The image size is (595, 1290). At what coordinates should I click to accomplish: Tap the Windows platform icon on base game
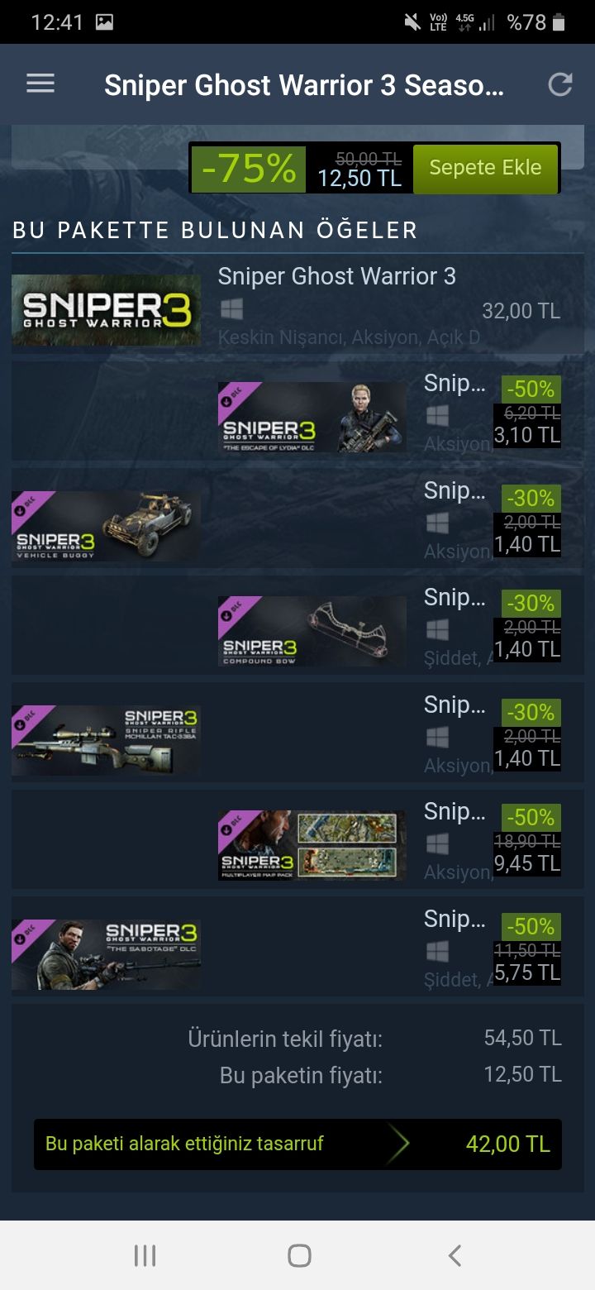(x=231, y=309)
